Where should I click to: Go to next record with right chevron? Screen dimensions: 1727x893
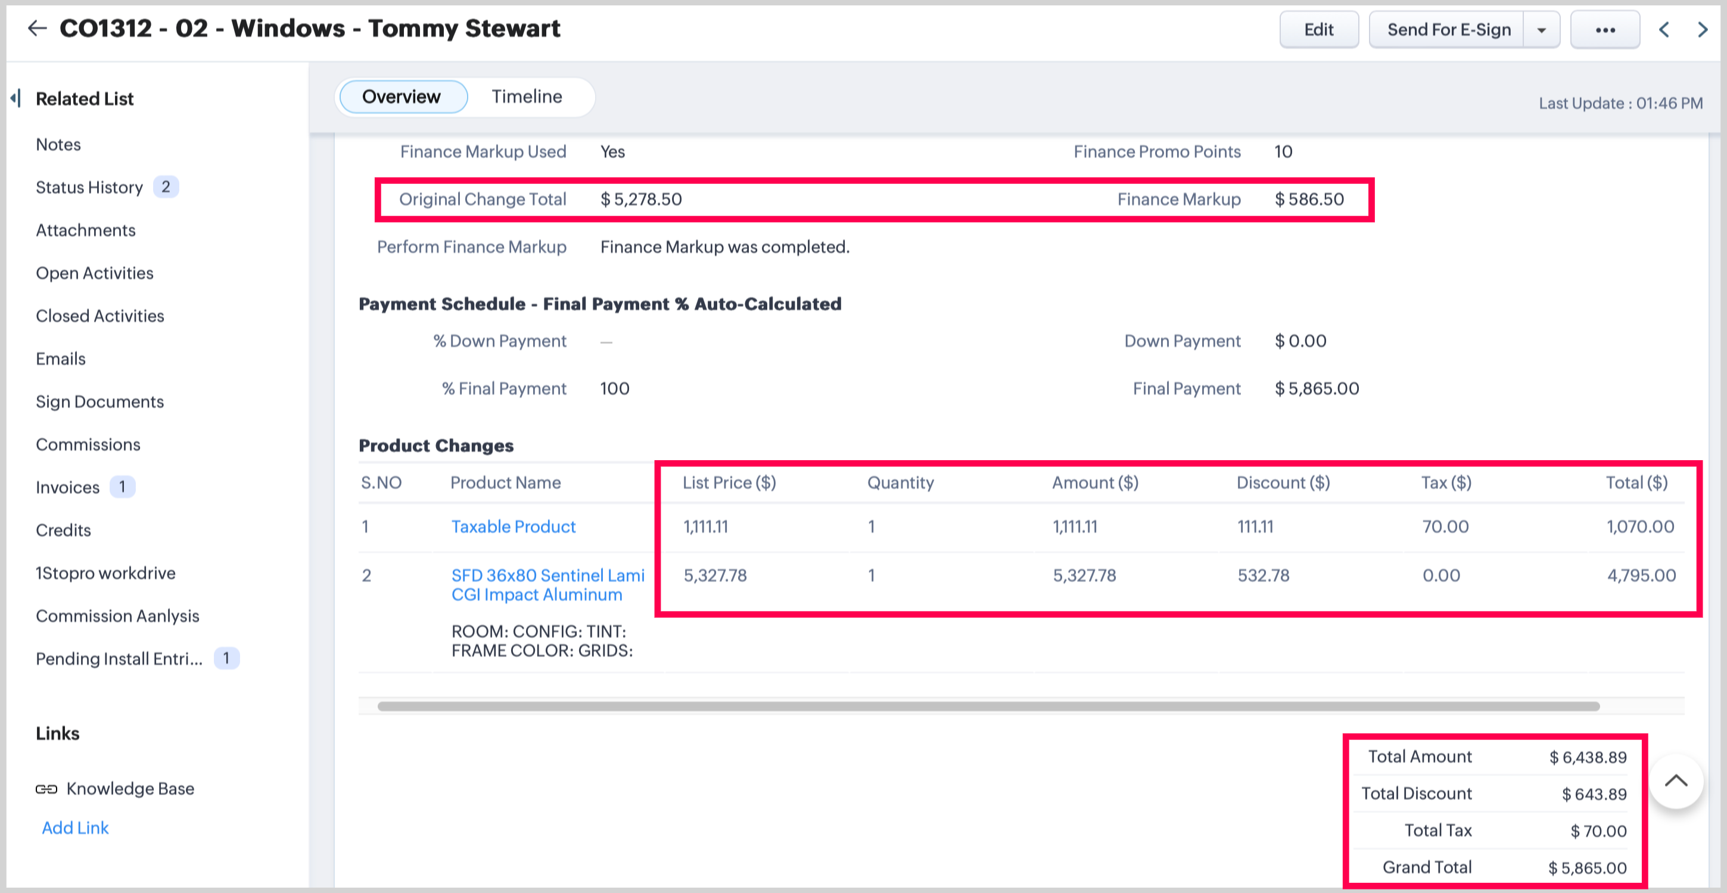[x=1702, y=30]
